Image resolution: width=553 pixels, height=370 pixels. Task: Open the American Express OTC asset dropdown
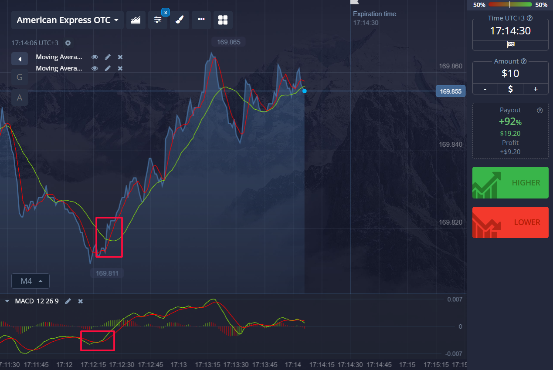click(x=68, y=20)
